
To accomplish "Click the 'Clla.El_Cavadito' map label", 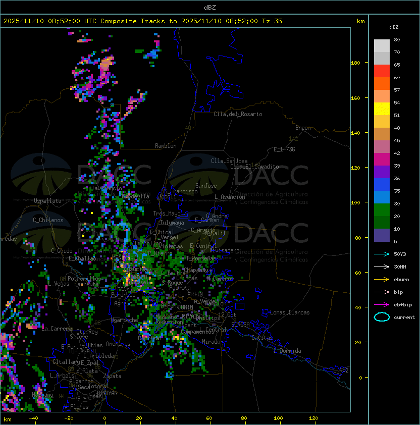I will pos(254,167).
